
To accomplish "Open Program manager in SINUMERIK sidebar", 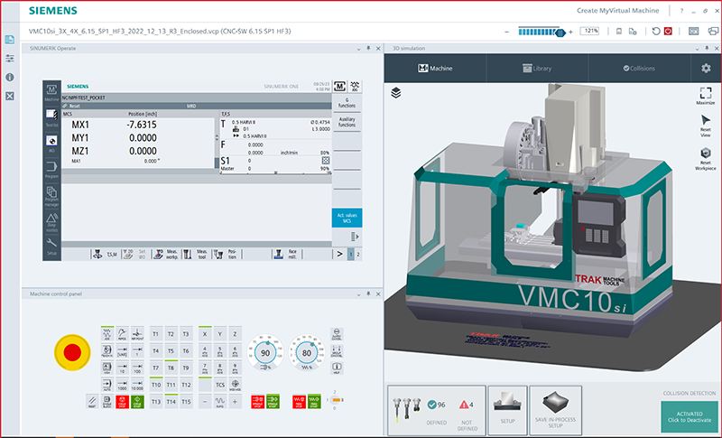I will coord(51,194).
